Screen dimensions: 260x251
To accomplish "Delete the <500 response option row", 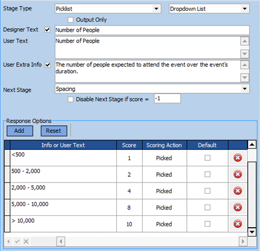I will click(x=238, y=158).
